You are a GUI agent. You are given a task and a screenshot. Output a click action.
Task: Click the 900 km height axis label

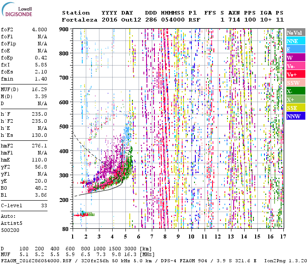[64, 29]
